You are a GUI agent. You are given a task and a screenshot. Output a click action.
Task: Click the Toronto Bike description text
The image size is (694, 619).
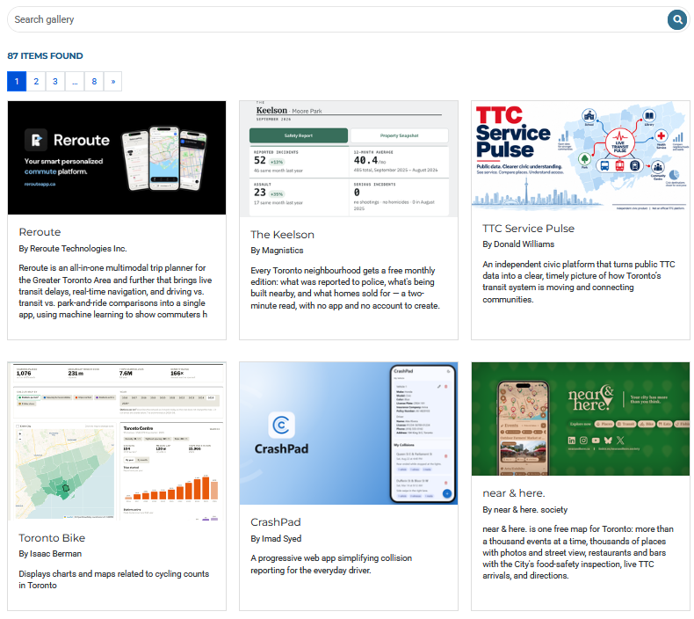[113, 579]
